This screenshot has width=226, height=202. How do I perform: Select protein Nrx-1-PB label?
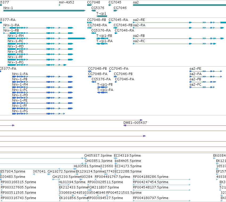pos(20,79)
